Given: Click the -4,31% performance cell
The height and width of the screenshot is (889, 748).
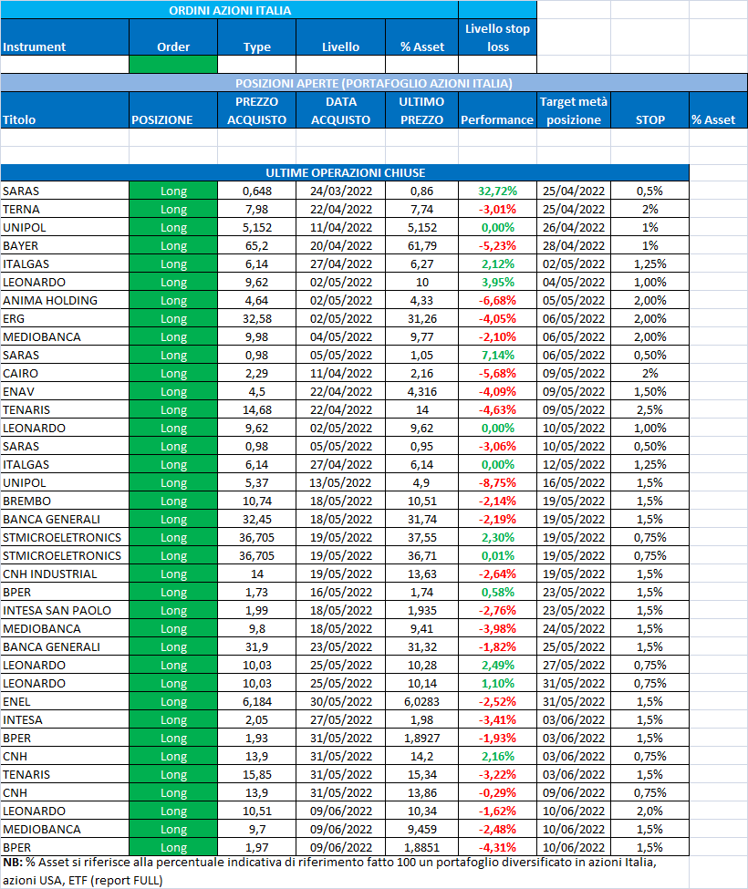Looking at the screenshot, I should pyautogui.click(x=497, y=847).
